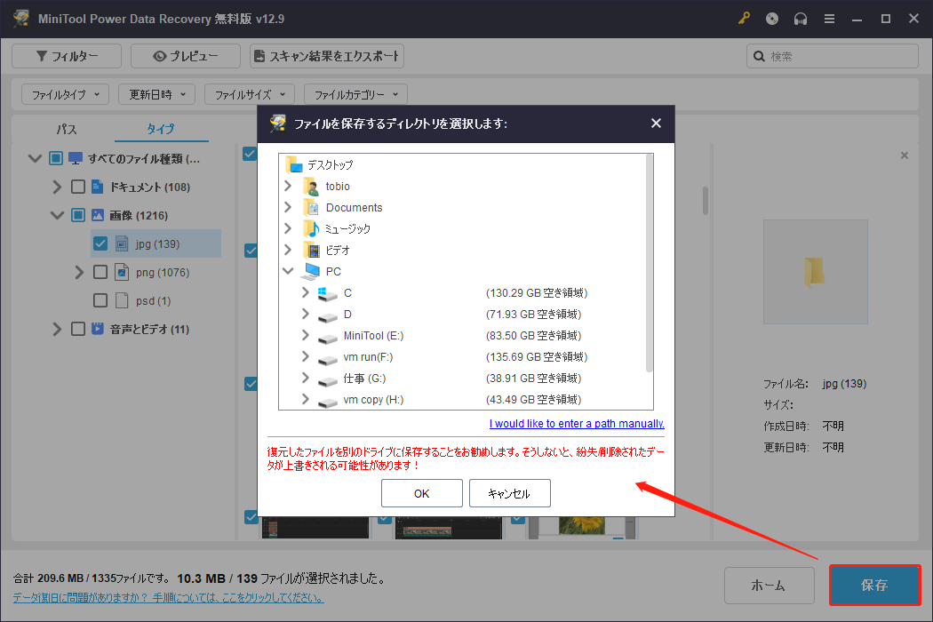
Task: Select vm run(F:) drive
Action: tap(368, 357)
